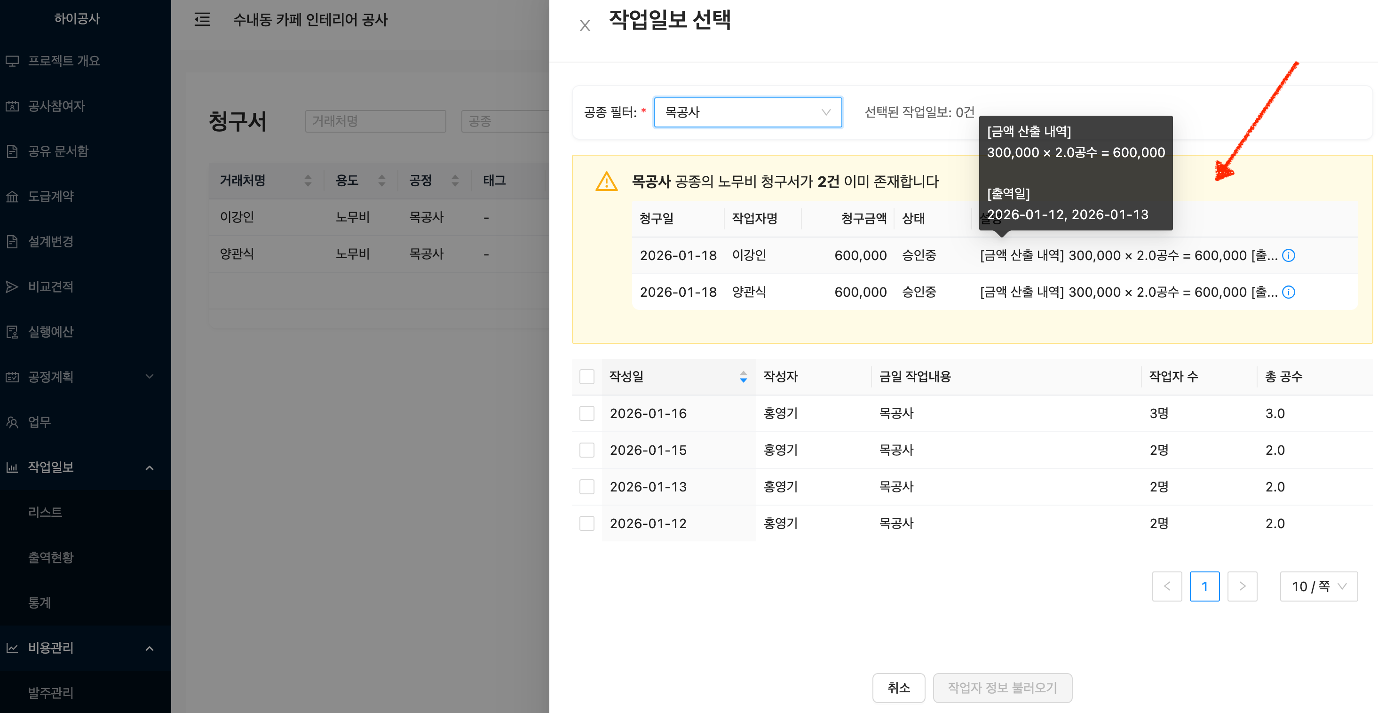Open the 10 / 쪽 page size dropdown
The image size is (1378, 713).
(x=1318, y=586)
